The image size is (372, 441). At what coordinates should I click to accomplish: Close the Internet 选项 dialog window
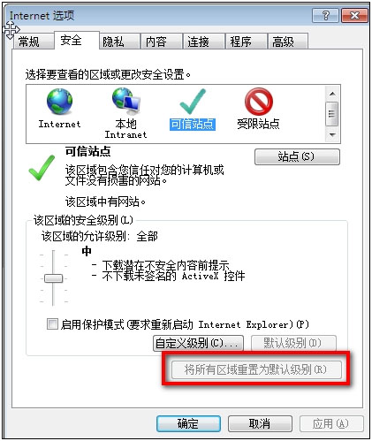(354, 15)
